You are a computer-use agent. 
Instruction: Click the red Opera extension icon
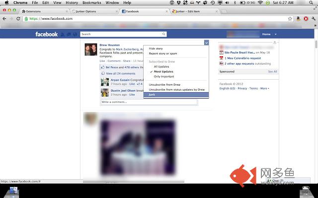click(x=306, y=19)
